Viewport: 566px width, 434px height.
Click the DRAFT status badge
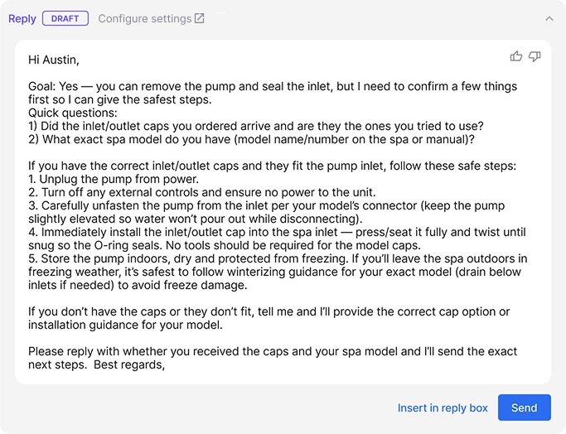pyautogui.click(x=65, y=18)
